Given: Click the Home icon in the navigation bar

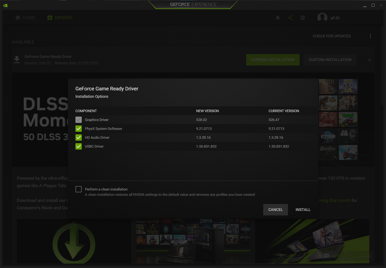Looking at the screenshot, I should [x=17, y=17].
